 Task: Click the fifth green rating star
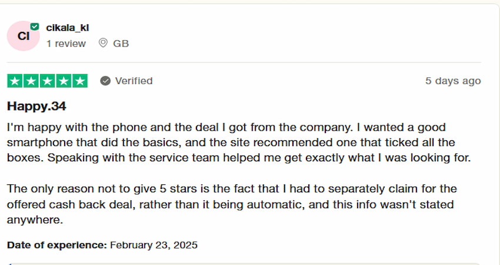pyautogui.click(x=80, y=81)
